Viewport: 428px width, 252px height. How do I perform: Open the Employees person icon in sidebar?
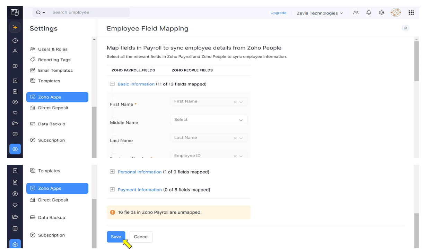pos(15,51)
